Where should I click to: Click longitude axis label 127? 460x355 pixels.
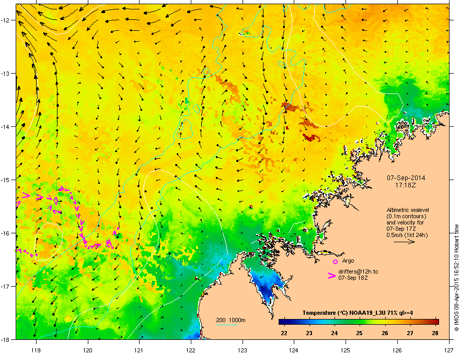click(449, 350)
